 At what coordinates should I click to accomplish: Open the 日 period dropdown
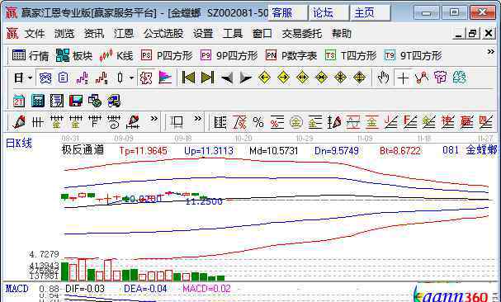click(23, 78)
